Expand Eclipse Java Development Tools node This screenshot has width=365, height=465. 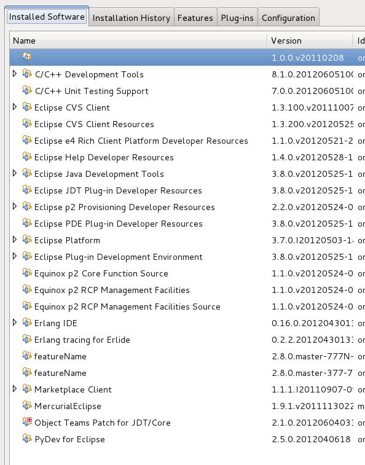(15, 173)
